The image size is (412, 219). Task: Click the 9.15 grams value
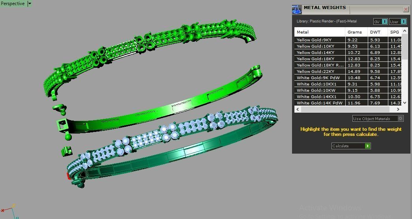point(353,90)
